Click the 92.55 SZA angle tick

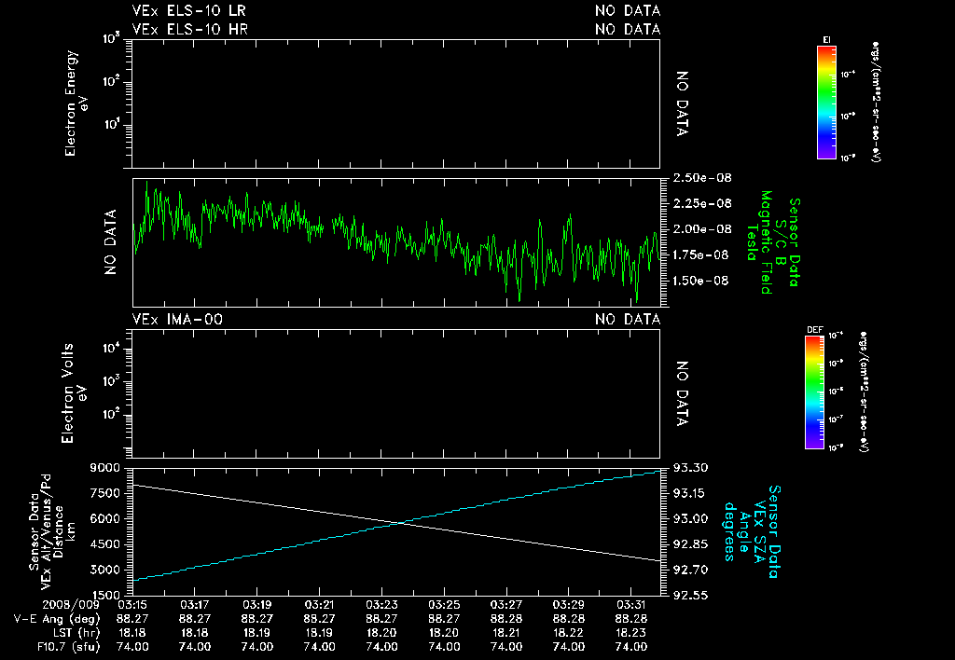pyautogui.click(x=690, y=596)
